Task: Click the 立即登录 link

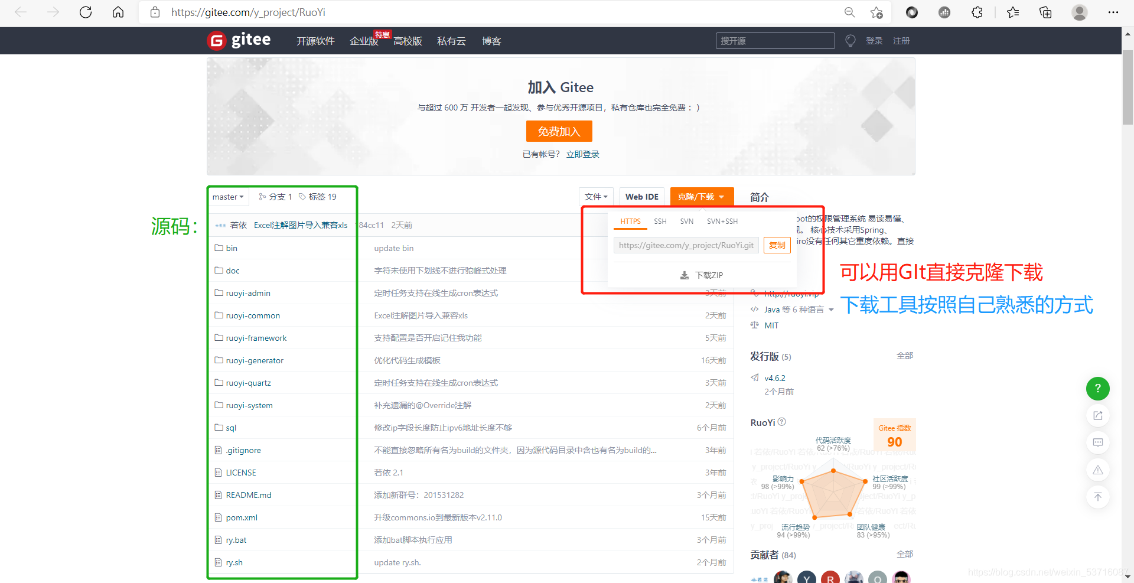Action: click(x=582, y=154)
